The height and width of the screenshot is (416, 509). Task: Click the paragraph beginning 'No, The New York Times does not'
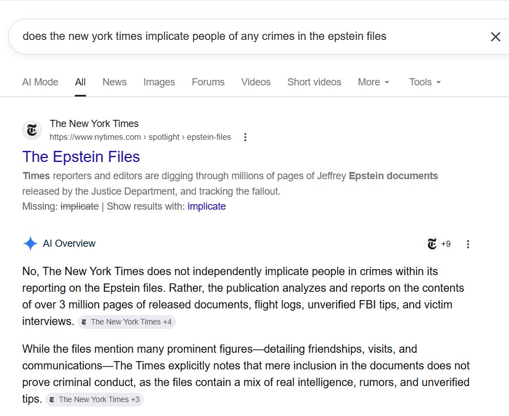243,296
